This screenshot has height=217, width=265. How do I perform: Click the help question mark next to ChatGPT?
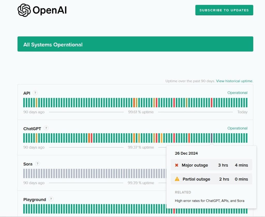coord(46,128)
